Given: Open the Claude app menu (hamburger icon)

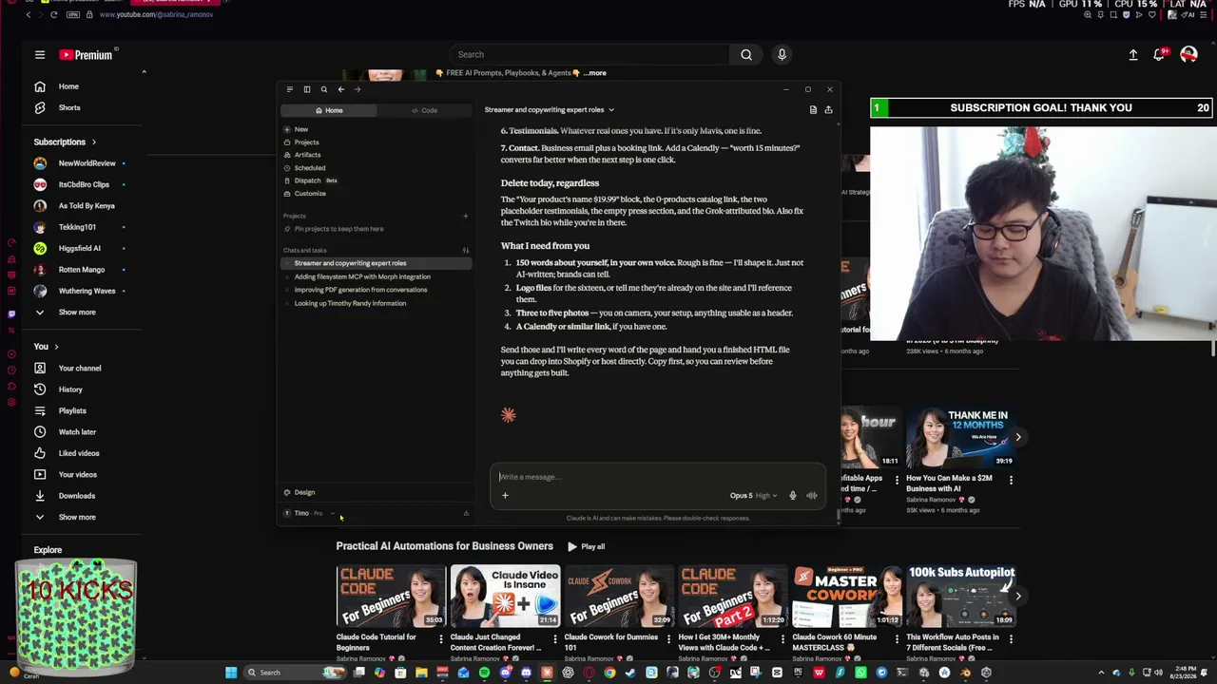Looking at the screenshot, I should tap(290, 89).
